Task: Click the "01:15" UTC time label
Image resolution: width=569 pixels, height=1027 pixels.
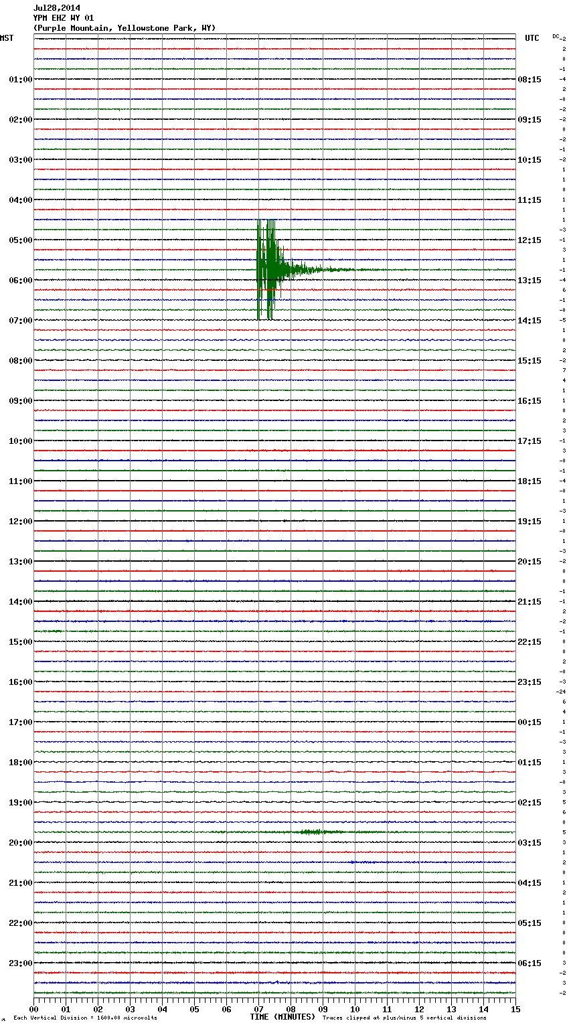Action: point(530,763)
